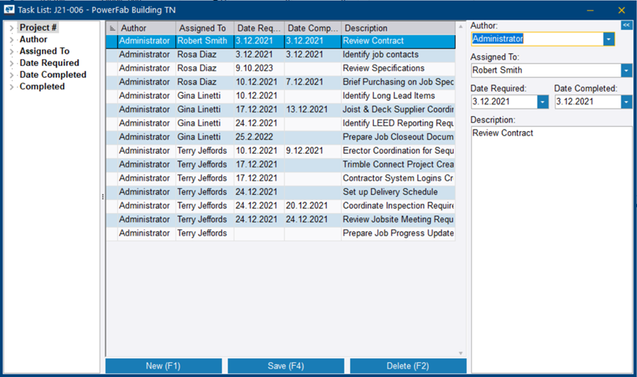
Task: Sort by the Description column header
Action: [x=397, y=28]
